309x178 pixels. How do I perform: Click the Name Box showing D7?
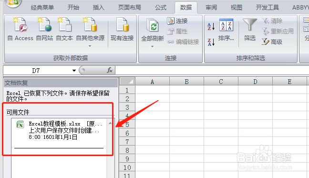[x=36, y=70]
